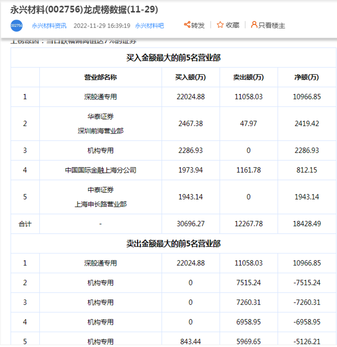The width and height of the screenshot is (337, 347).
Task: Click the value 5969.65
Action: coord(249,342)
